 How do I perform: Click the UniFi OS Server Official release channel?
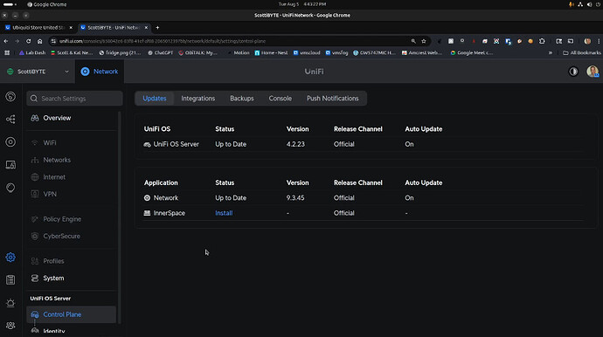tap(343, 144)
